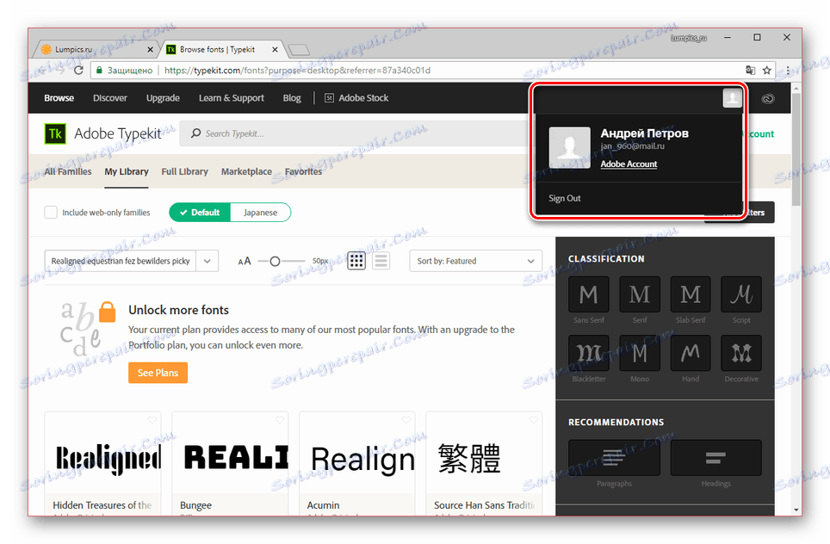Select the Default language toggle
Image resolution: width=830 pixels, height=544 pixels.
point(200,213)
